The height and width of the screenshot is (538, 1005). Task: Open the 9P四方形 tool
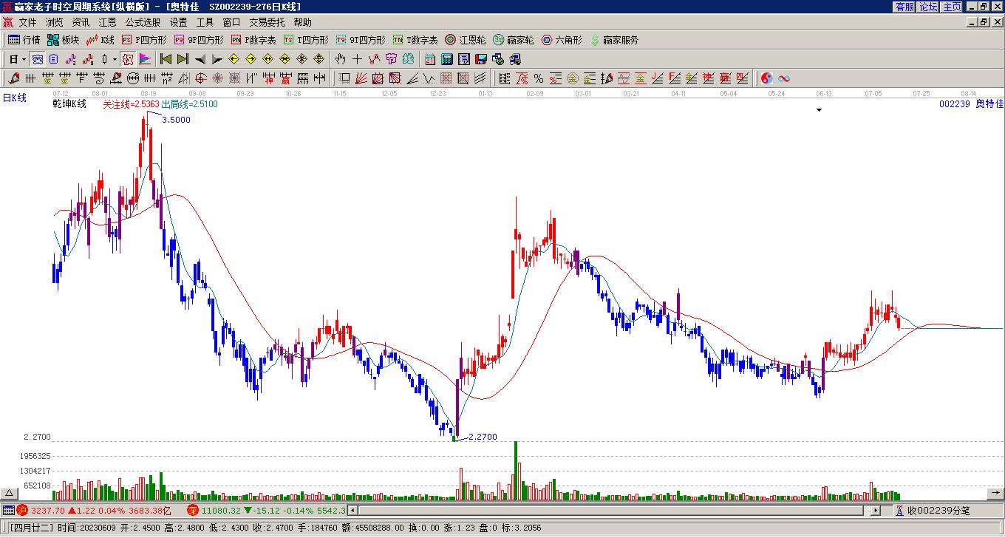coord(199,40)
